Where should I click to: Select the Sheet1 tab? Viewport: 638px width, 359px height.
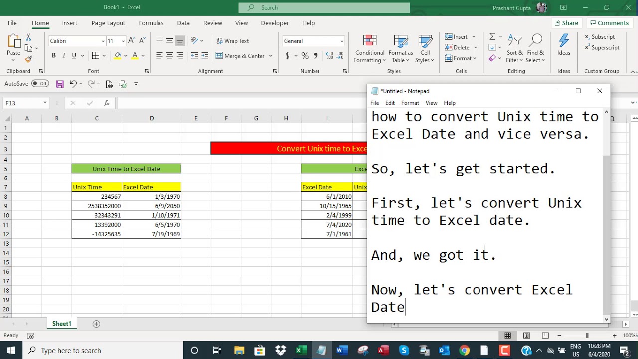pos(62,324)
